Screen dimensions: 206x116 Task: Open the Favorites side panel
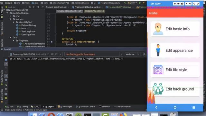click(x=2, y=96)
